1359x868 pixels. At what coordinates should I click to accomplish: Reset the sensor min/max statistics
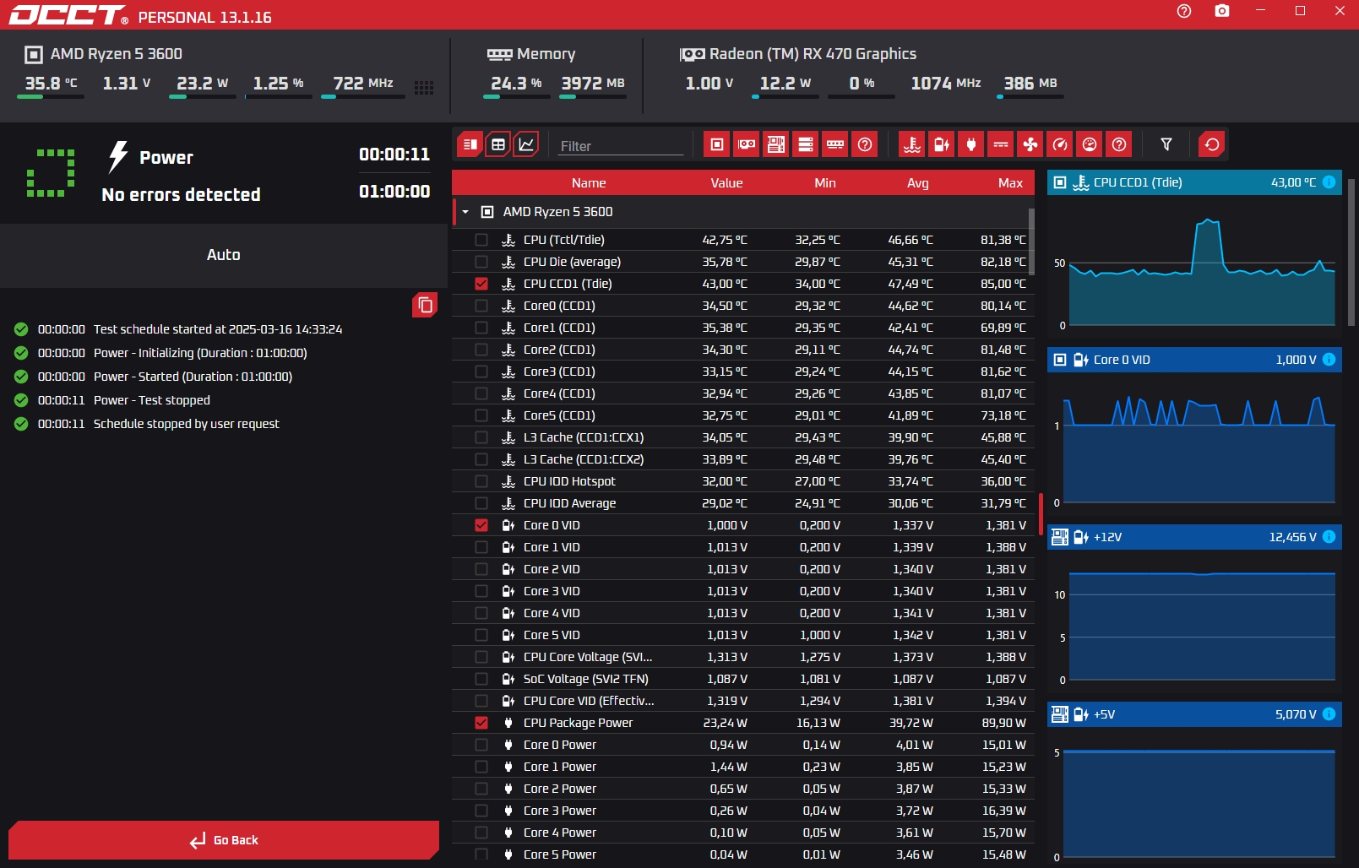pos(1212,144)
